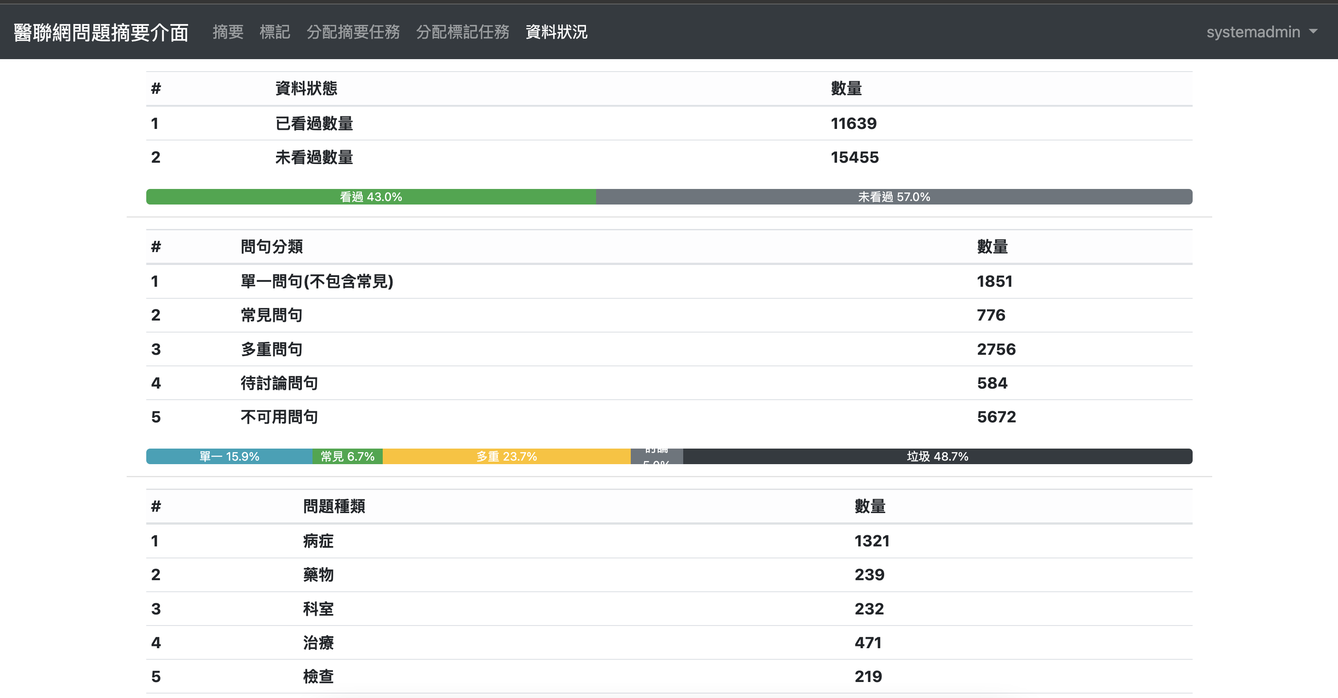1338x698 pixels.
Task: Go to the 摘要 nav tab
Action: click(x=228, y=32)
